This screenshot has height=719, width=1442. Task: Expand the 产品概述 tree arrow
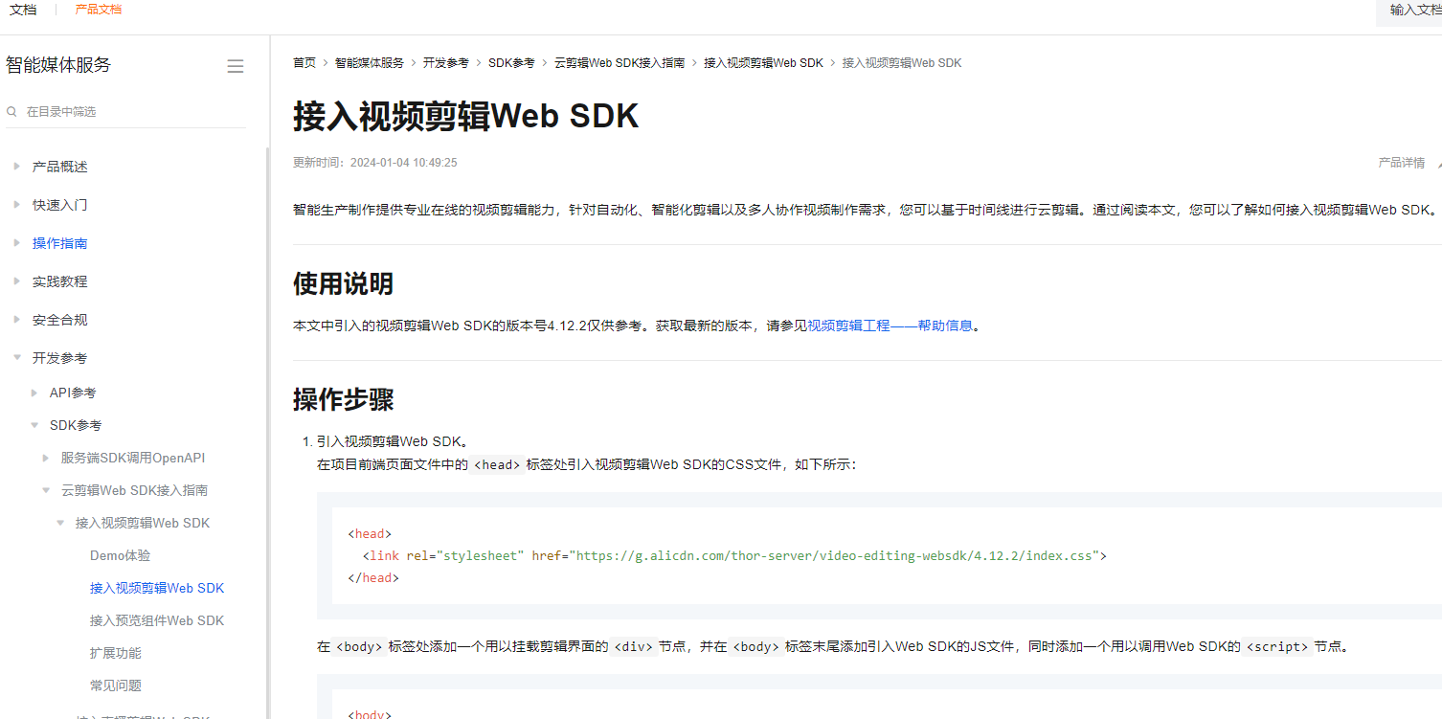point(17,167)
